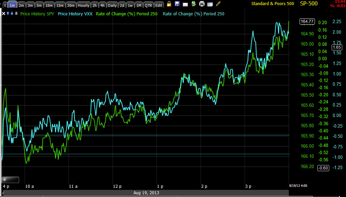Switch to the 10m timeframe tab
This screenshot has width=346, height=197.
coord(49,5)
